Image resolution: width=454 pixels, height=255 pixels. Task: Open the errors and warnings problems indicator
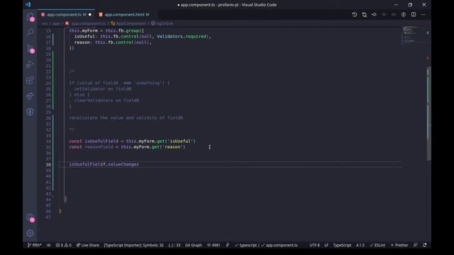(x=63, y=245)
